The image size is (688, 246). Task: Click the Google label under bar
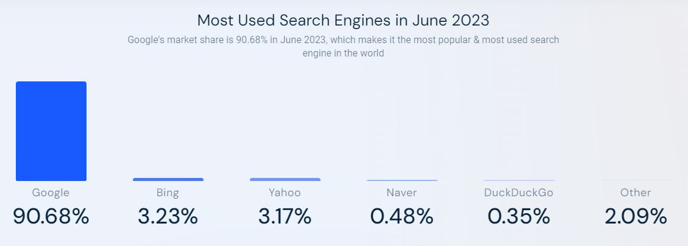(x=51, y=193)
